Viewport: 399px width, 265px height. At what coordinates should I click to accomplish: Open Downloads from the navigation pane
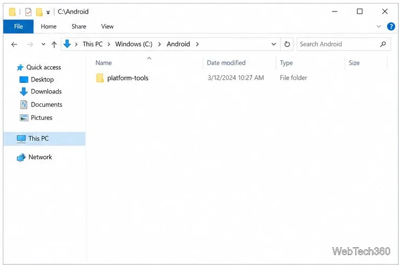46,91
